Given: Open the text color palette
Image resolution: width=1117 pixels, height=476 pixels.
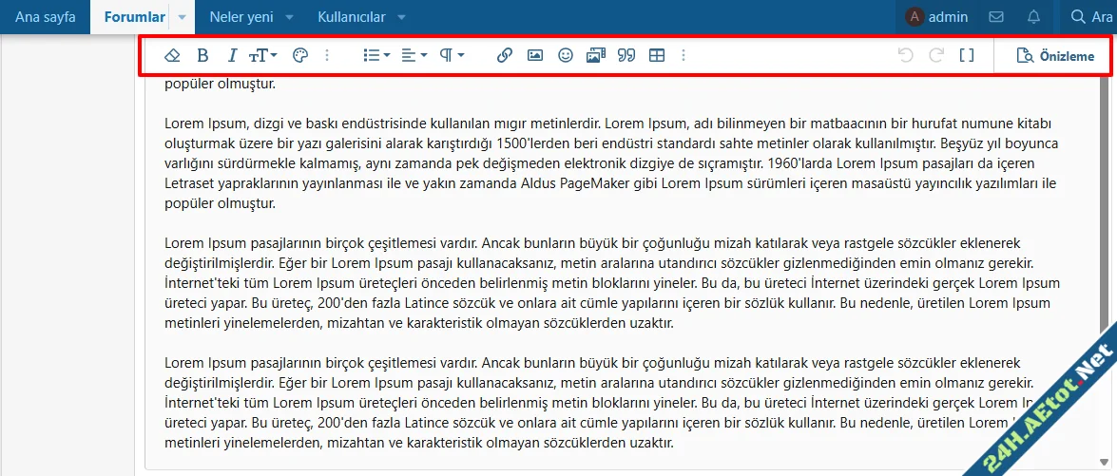Looking at the screenshot, I should pyautogui.click(x=299, y=56).
